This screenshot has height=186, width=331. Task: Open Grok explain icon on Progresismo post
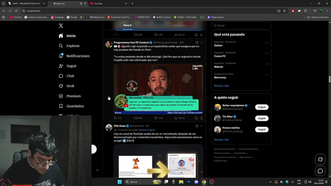pos(197,43)
